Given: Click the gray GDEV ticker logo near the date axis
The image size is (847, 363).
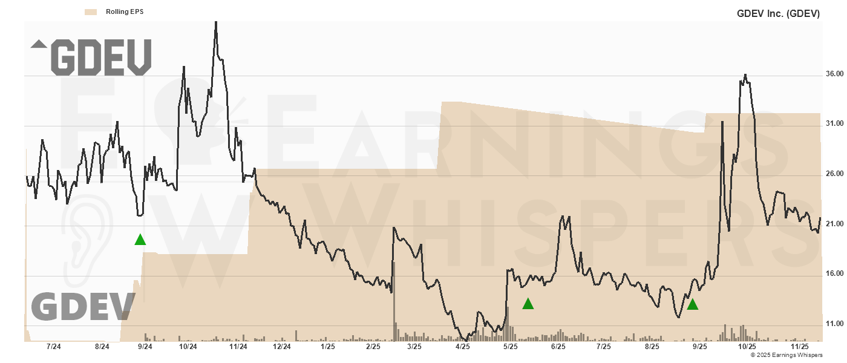Looking at the screenshot, I should pyautogui.click(x=83, y=307).
